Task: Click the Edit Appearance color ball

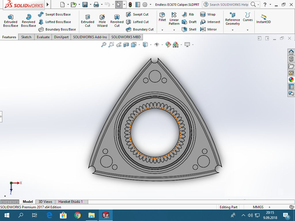Action: coord(168,45)
